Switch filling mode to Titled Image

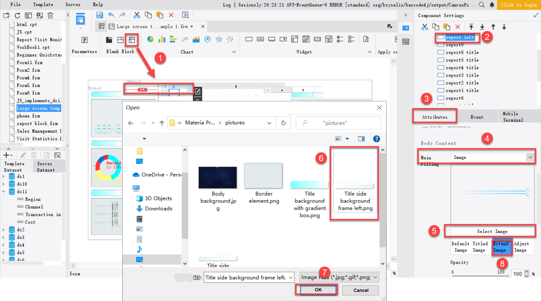click(480, 247)
